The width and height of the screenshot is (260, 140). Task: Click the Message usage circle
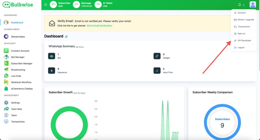[76, 5]
